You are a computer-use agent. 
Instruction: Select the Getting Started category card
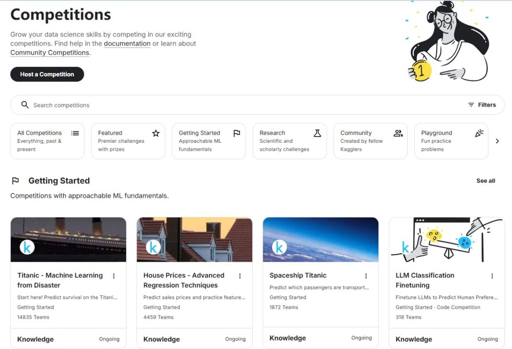tap(209, 141)
